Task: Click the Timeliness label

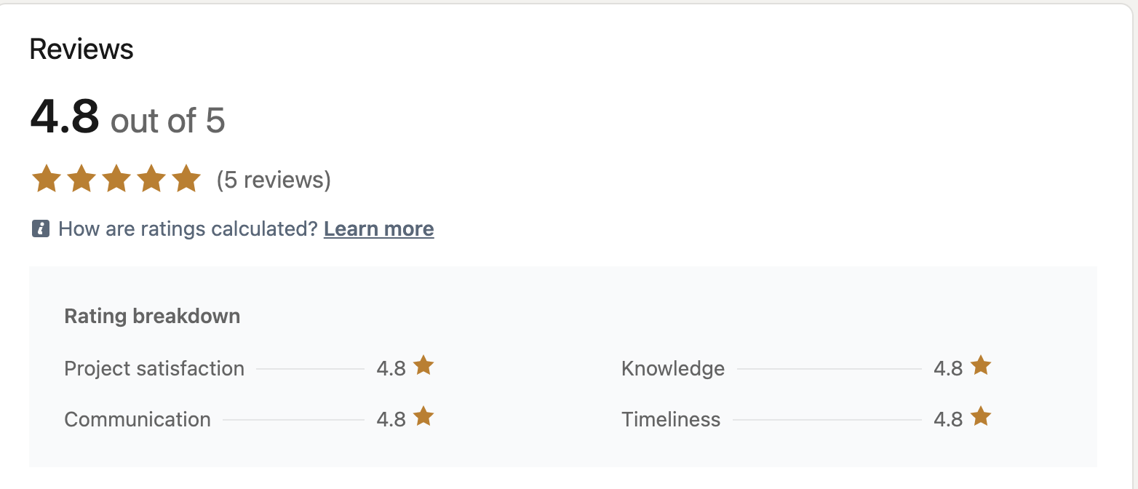Action: (671, 419)
